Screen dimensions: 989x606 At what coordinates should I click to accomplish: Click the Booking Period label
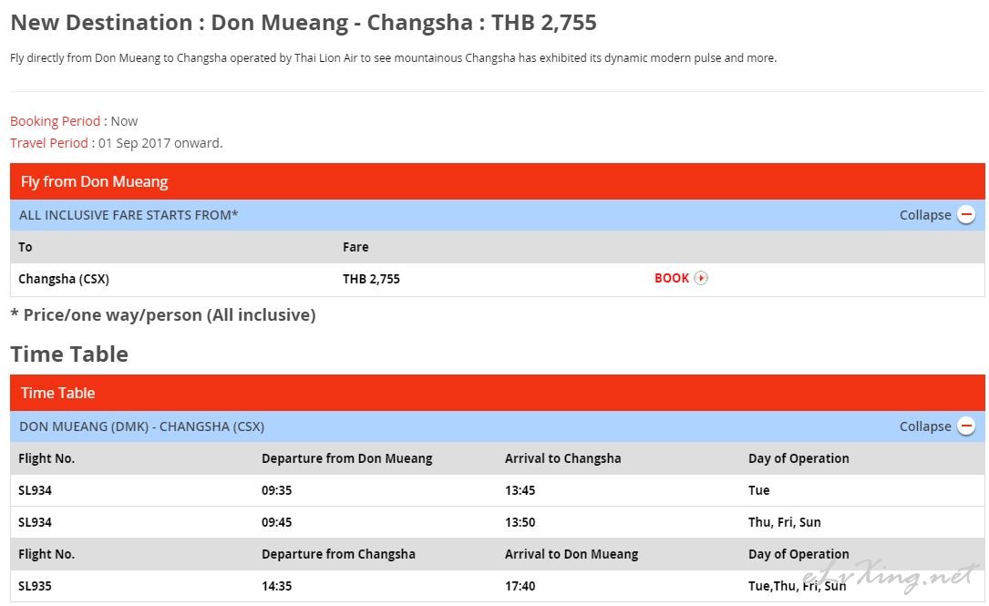pyautogui.click(x=55, y=121)
